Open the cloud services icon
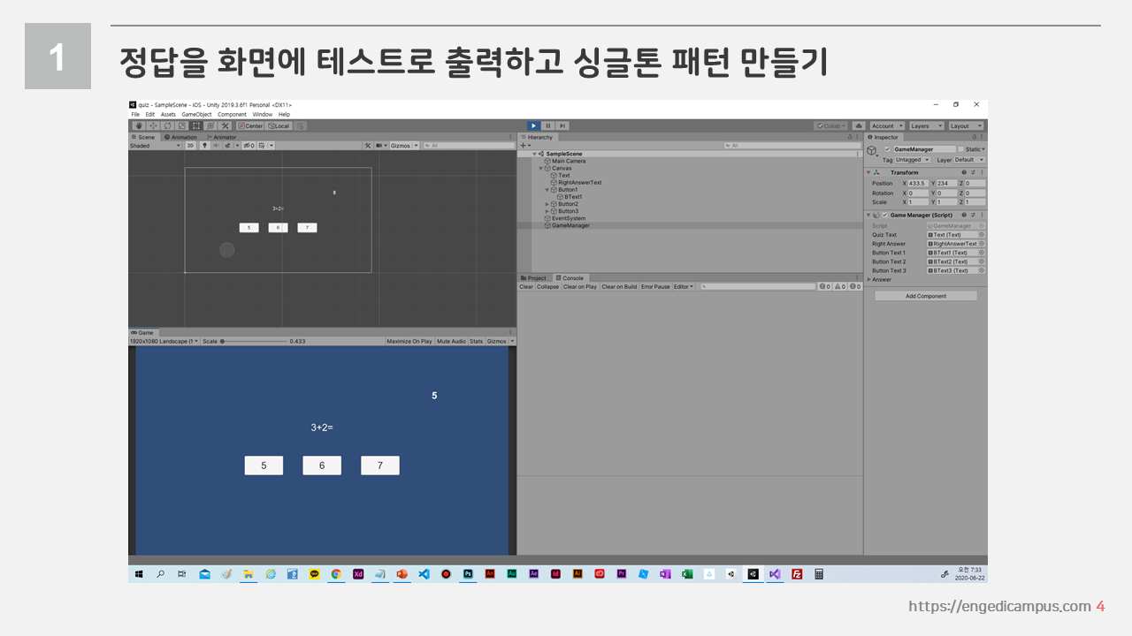 click(859, 125)
